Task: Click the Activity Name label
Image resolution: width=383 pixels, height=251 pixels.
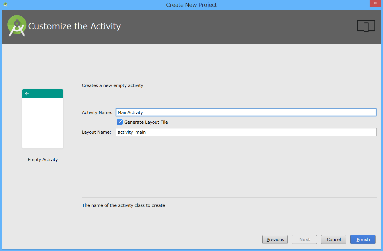Action: 97,113
